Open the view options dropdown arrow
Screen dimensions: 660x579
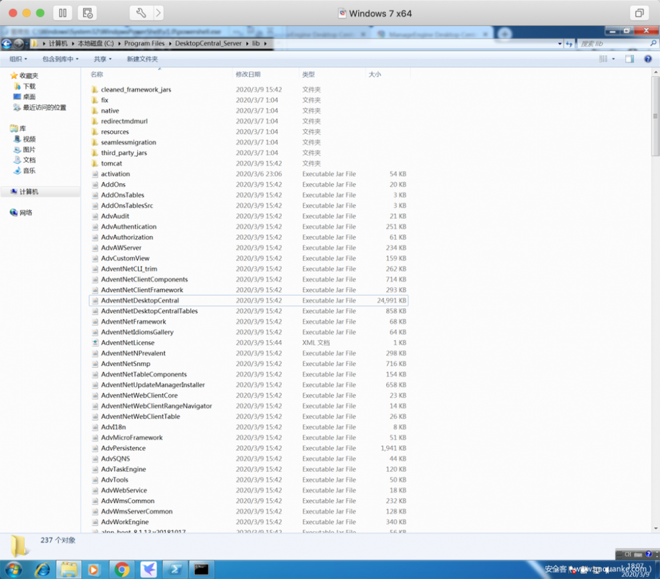pos(613,59)
